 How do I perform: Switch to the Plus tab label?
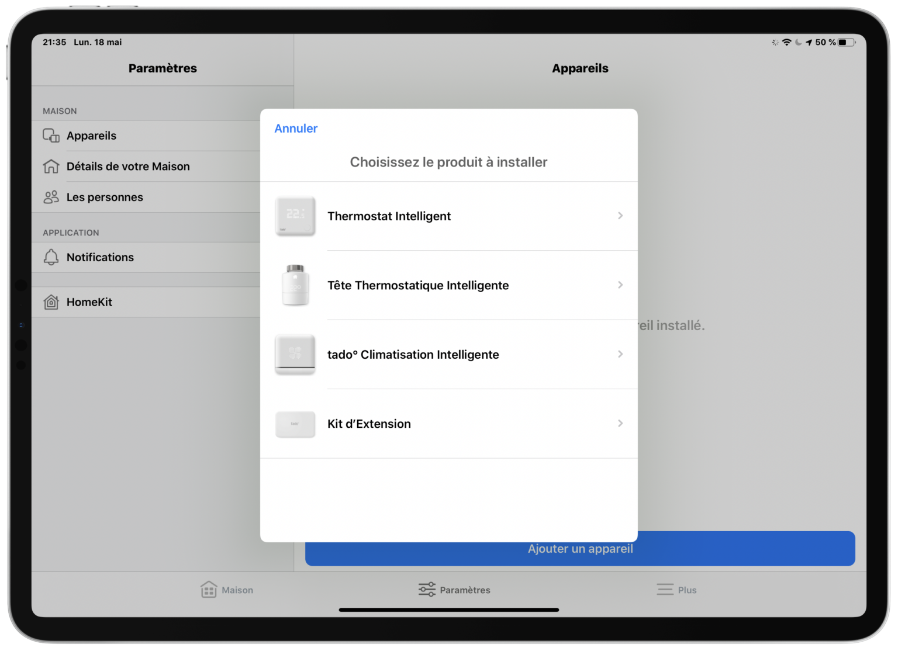point(687,590)
